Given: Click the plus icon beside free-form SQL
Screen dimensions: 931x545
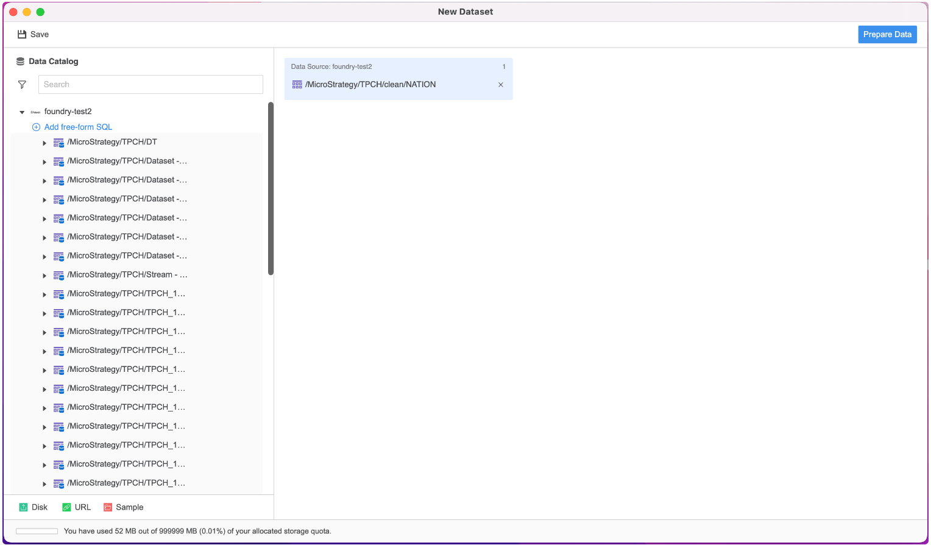Looking at the screenshot, I should [36, 127].
